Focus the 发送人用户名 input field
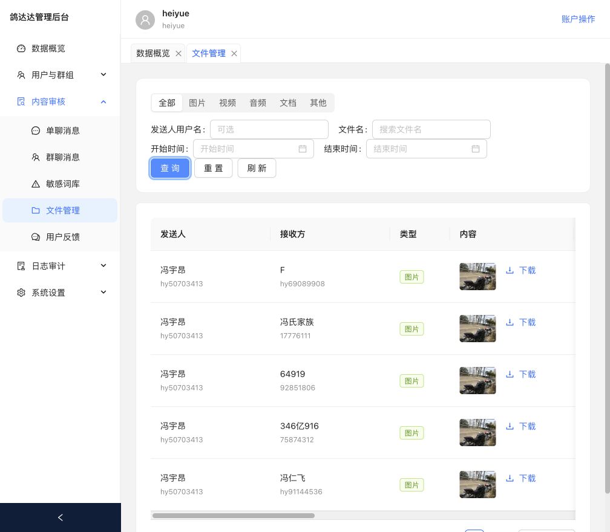Image resolution: width=610 pixels, height=532 pixels. point(269,129)
